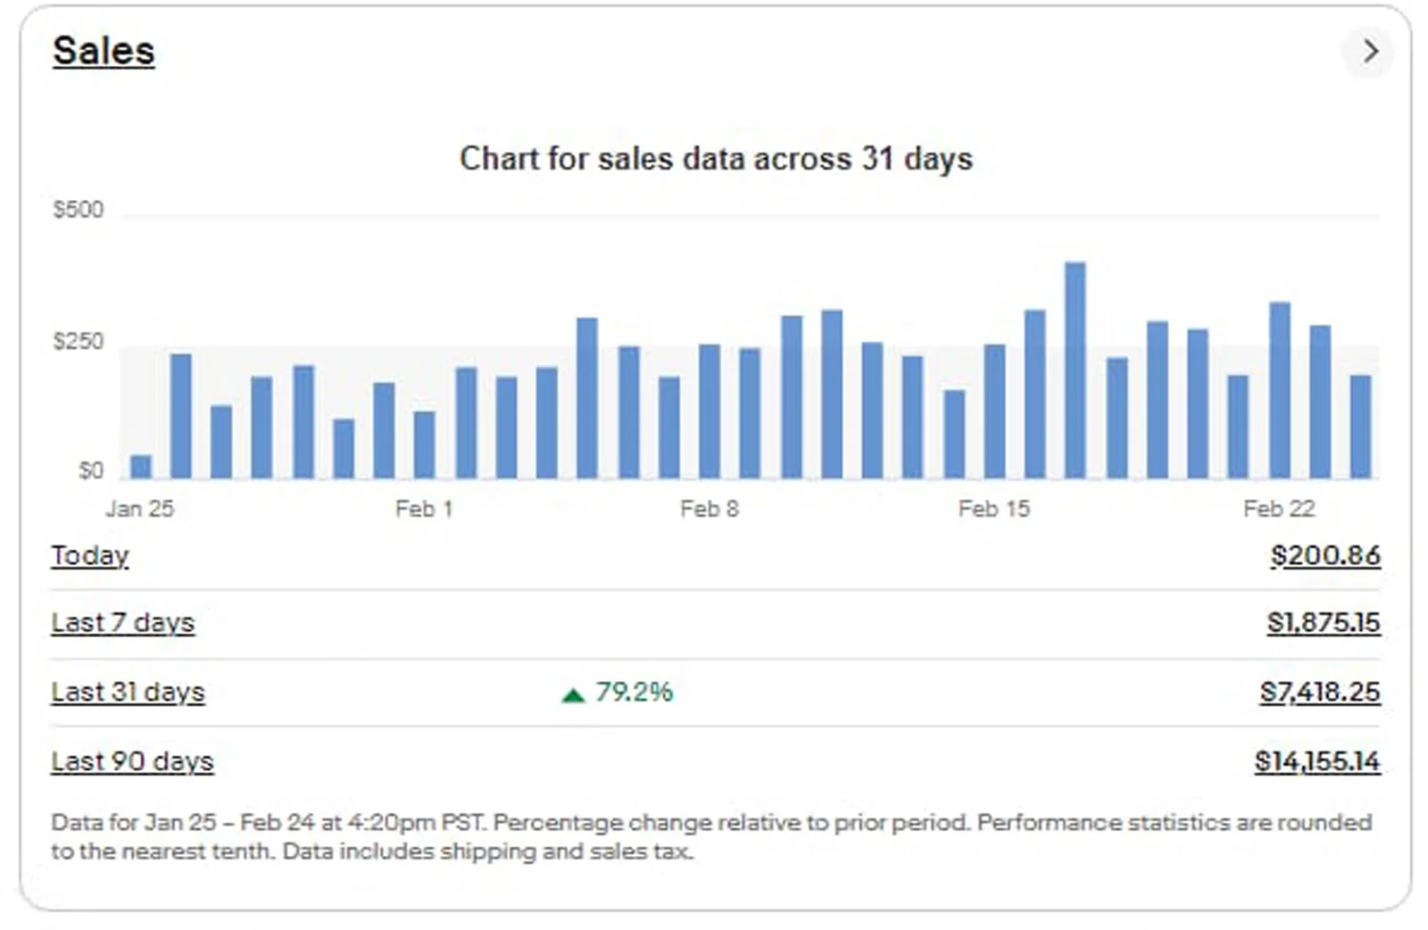The width and height of the screenshot is (1428, 930).
Task: Open the Today sales link
Action: [90, 555]
